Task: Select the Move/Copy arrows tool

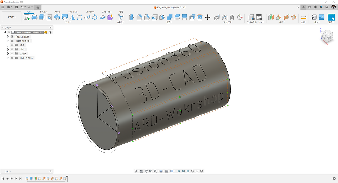Action: click(207, 17)
